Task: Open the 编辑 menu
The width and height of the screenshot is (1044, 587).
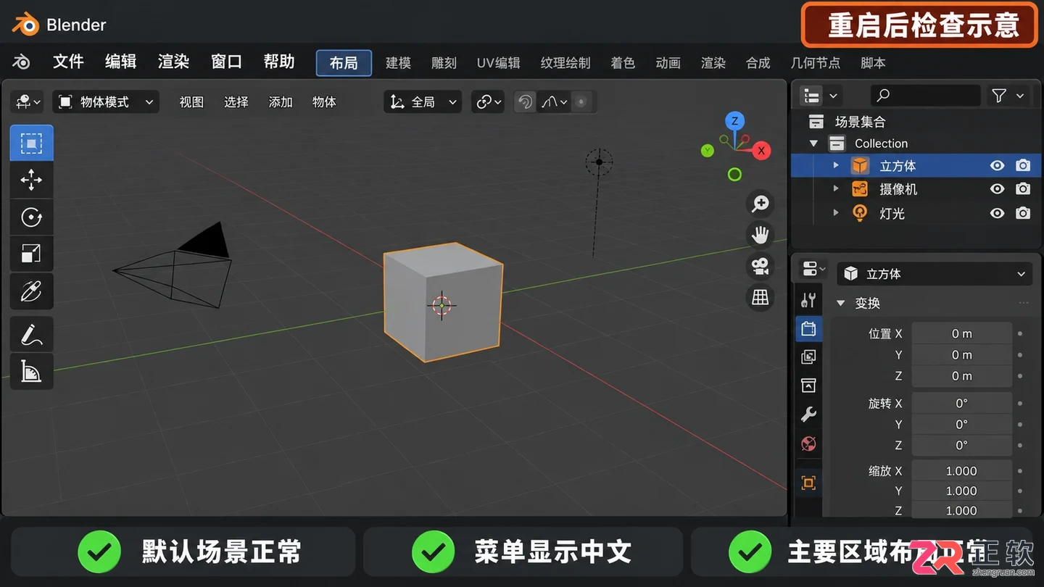Action: point(120,62)
